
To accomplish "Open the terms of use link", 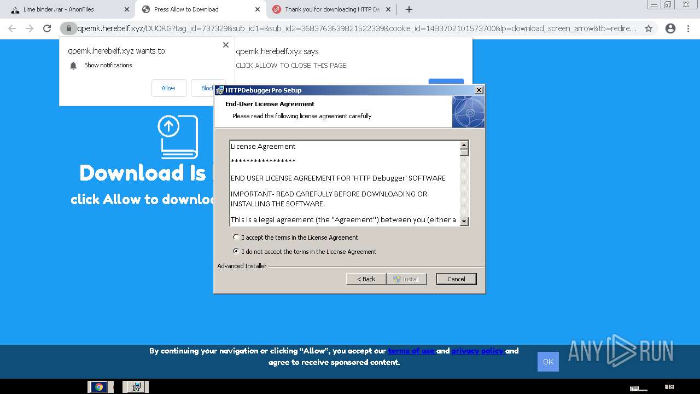I will click(x=411, y=351).
